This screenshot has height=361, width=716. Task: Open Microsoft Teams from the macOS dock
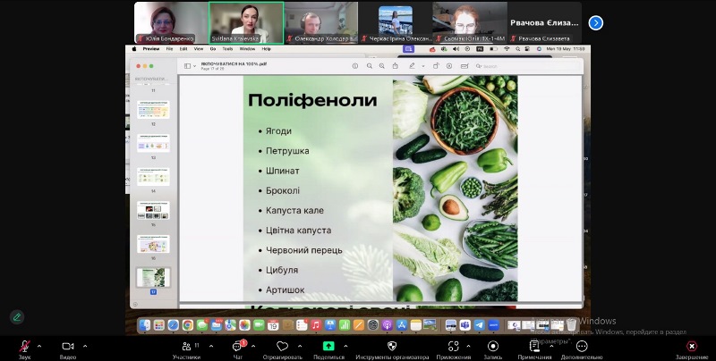pos(465,325)
